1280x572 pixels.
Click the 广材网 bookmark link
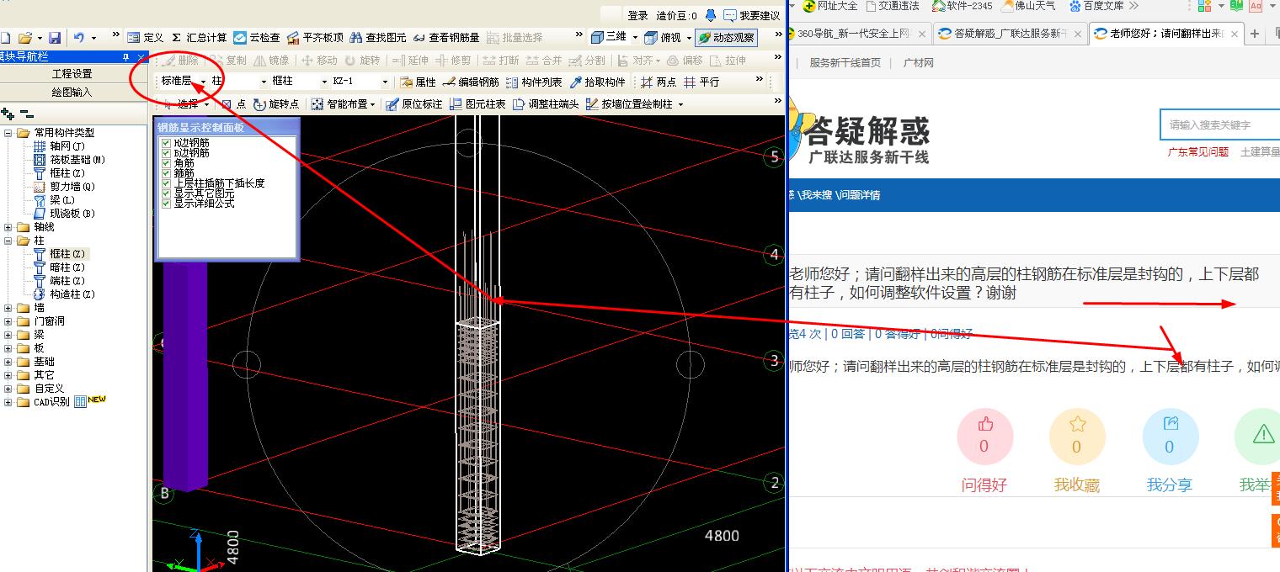[x=919, y=63]
